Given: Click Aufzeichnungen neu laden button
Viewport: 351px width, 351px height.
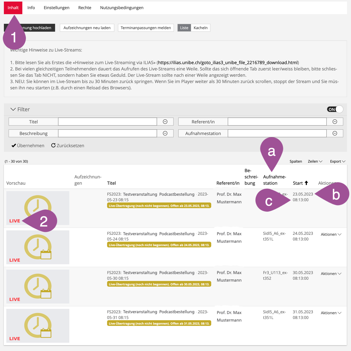Looking at the screenshot, I should click(x=87, y=28).
